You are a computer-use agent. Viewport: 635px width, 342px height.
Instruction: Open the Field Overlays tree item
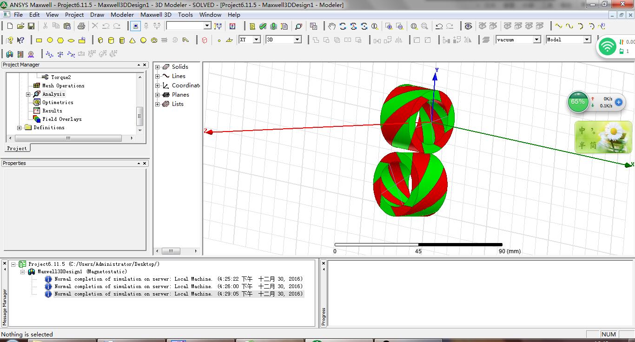(x=61, y=119)
